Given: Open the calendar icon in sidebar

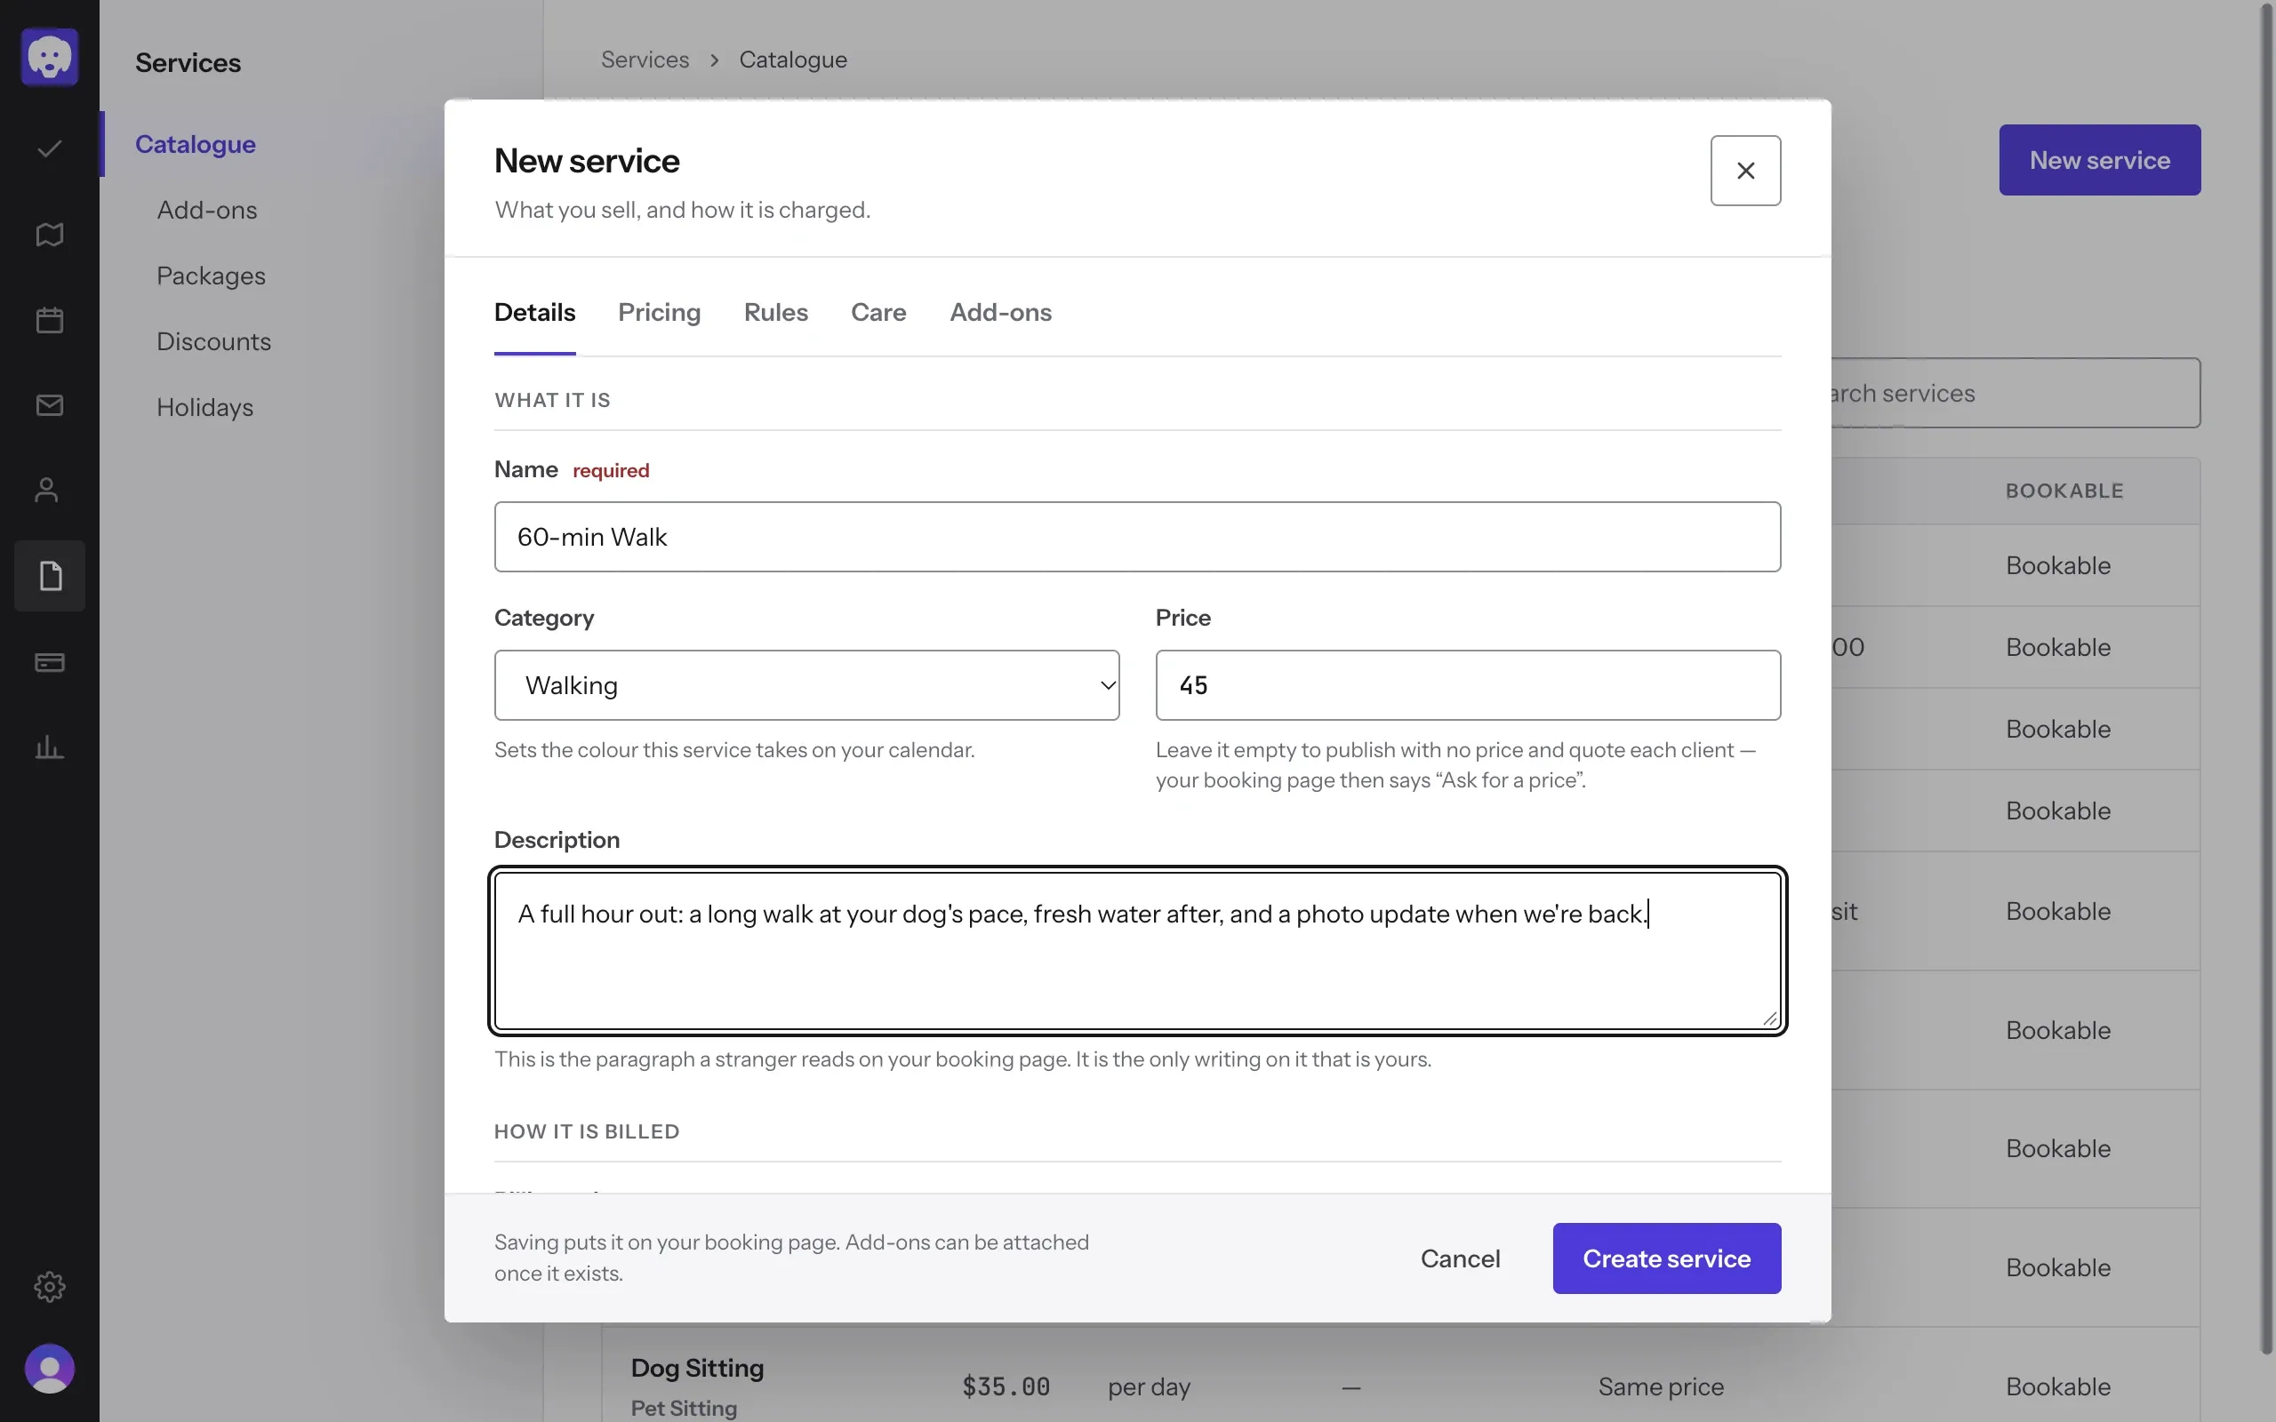Looking at the screenshot, I should tap(50, 320).
